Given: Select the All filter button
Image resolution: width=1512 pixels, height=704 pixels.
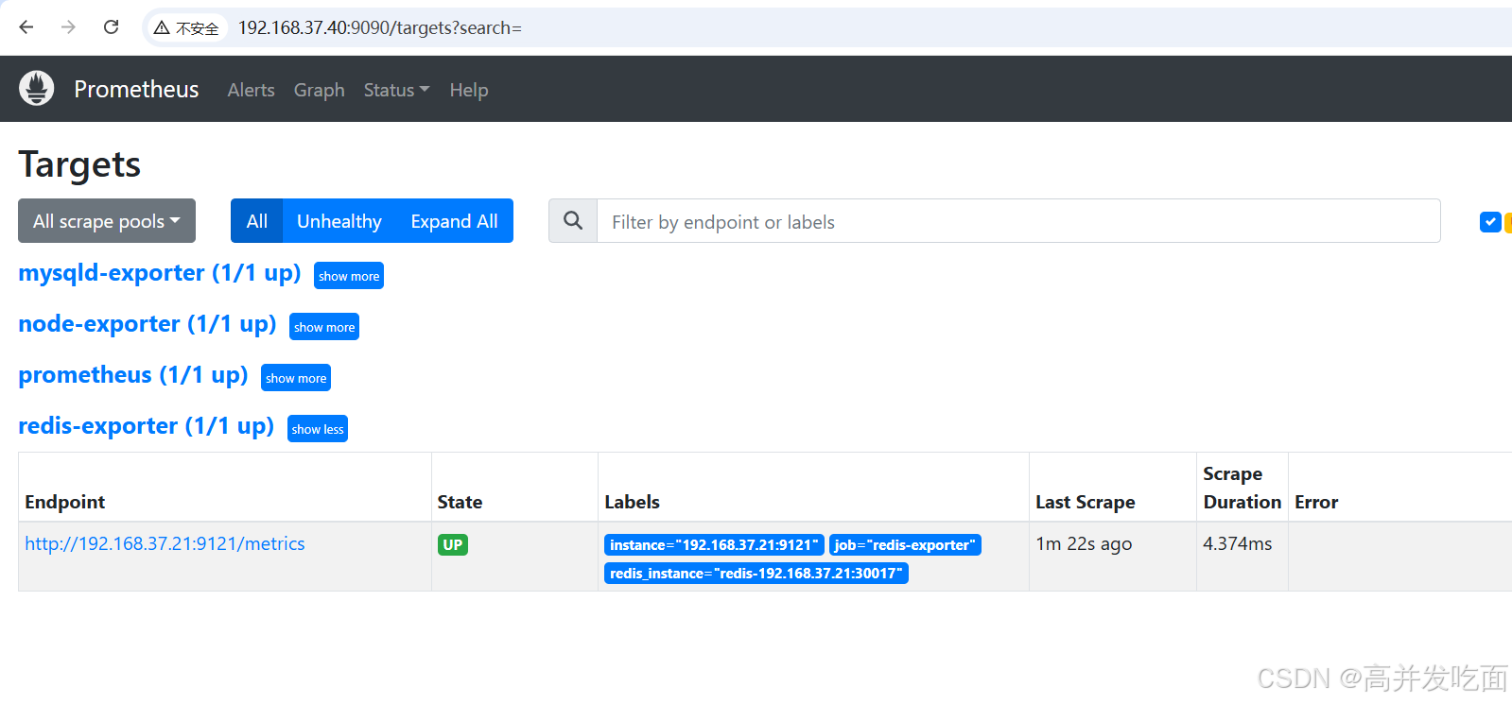Looking at the screenshot, I should (x=256, y=221).
